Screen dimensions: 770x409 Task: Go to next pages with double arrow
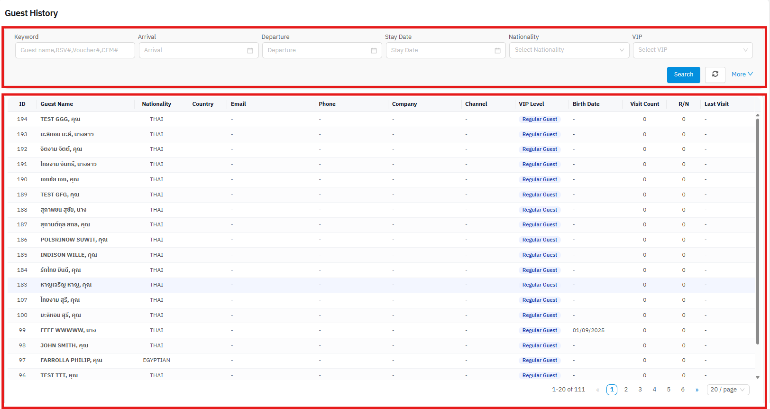click(x=697, y=390)
